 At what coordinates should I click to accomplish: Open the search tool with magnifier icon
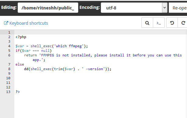[x=147, y=23]
